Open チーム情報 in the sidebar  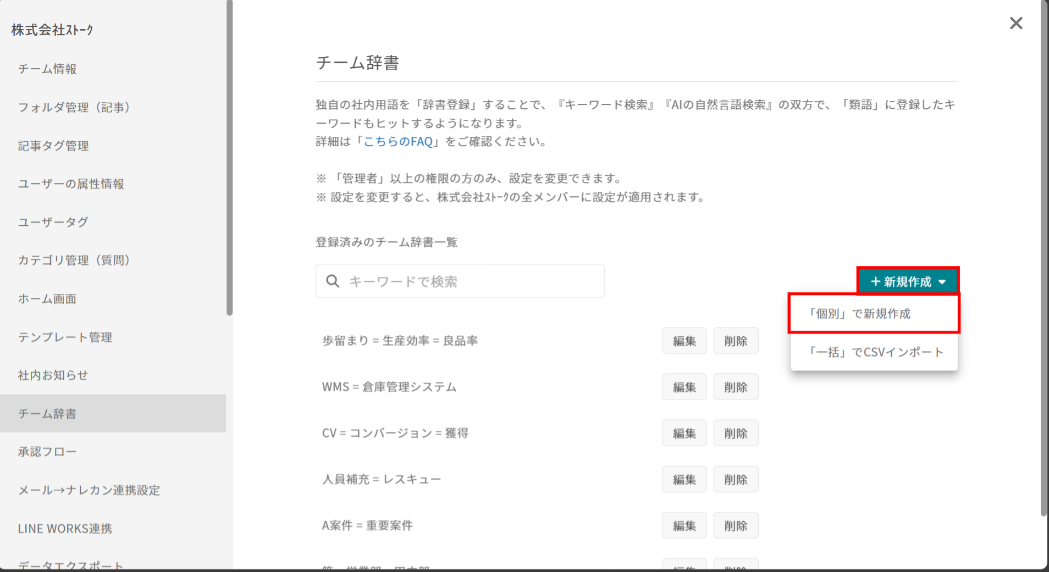tap(47, 69)
